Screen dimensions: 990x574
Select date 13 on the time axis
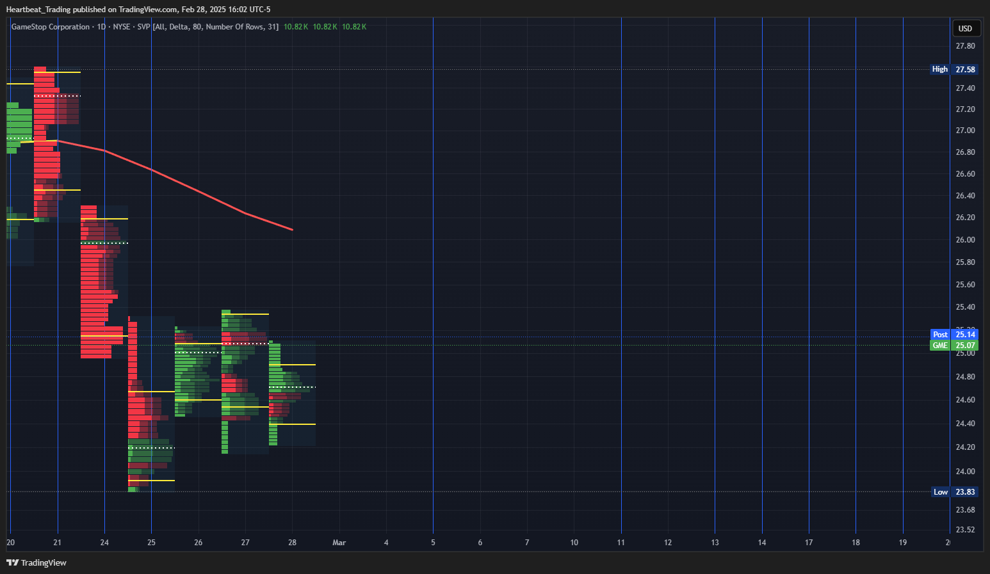715,543
